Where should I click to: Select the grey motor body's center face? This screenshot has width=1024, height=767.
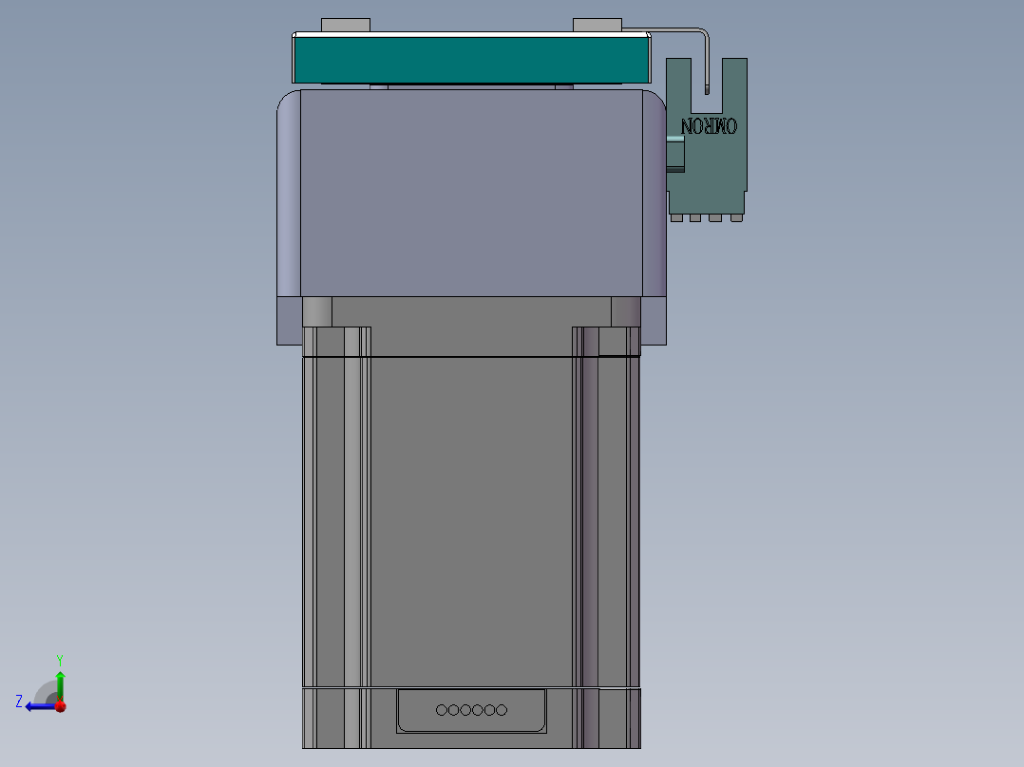coord(471,521)
